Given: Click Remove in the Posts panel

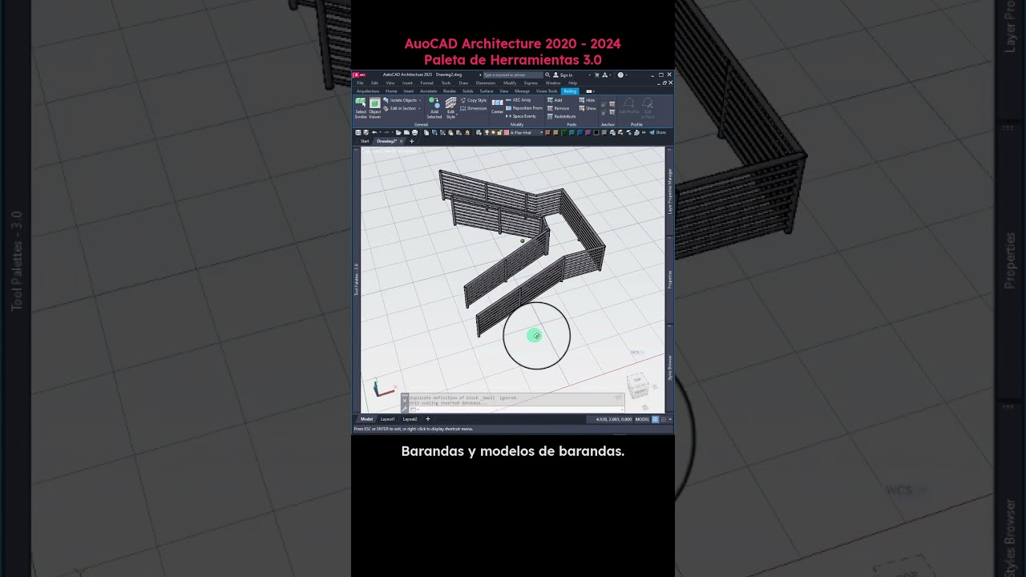Looking at the screenshot, I should pyautogui.click(x=558, y=108).
